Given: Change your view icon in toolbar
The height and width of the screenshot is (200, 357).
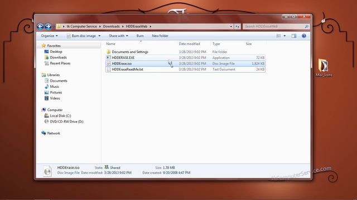Looking at the screenshot, I should click(278, 36).
